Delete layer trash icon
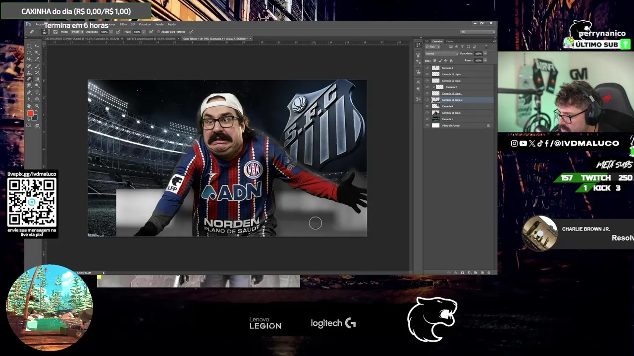The image size is (634, 356). click(489, 273)
